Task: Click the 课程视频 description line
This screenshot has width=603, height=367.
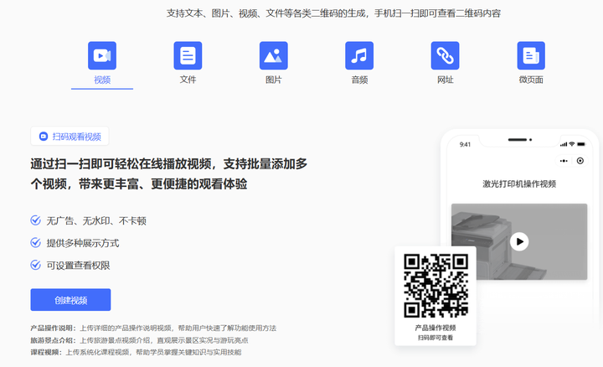Action: coord(136,353)
